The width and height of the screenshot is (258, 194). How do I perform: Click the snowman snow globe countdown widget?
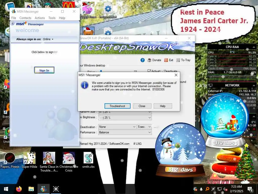click(180, 150)
